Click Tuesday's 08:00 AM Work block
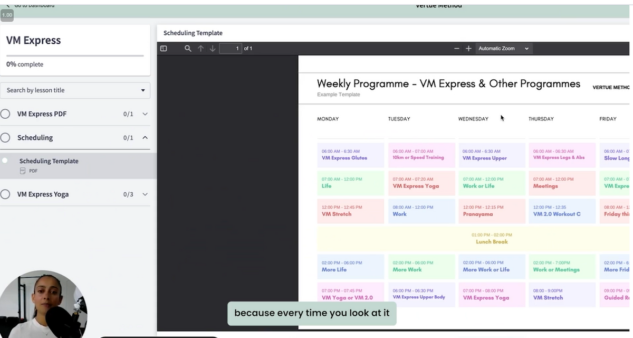This screenshot has width=633, height=338. click(421, 211)
